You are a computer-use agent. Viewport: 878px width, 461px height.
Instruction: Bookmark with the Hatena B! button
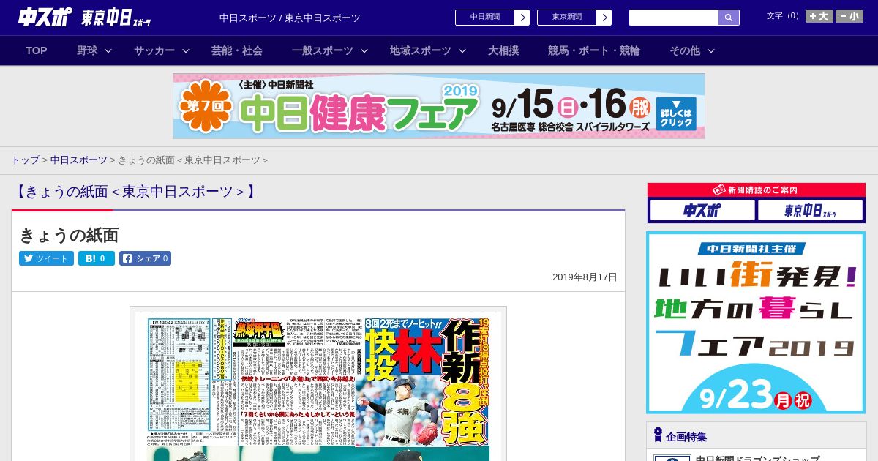[97, 258]
